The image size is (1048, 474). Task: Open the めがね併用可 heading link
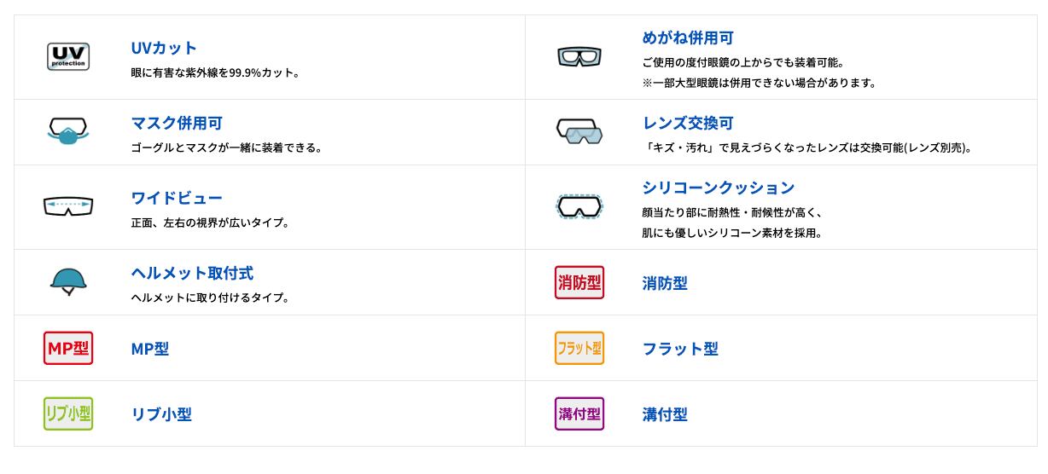click(x=688, y=38)
